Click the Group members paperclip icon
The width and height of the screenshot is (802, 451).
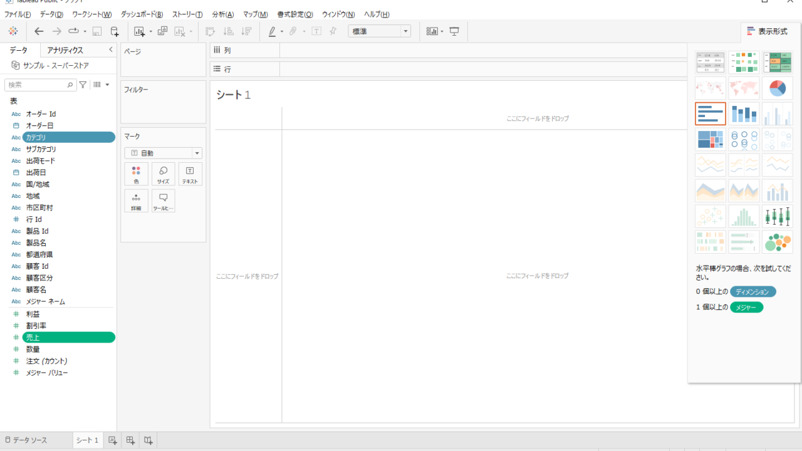click(293, 31)
